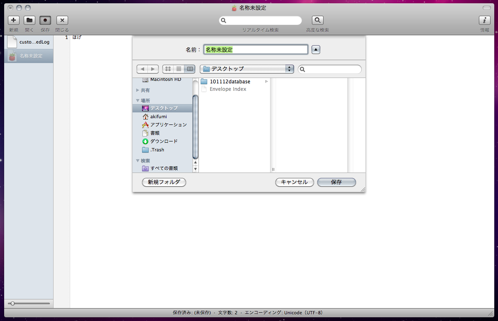Open the デスクトップ location dropdown
Image resolution: width=498 pixels, height=321 pixels.
click(247, 69)
